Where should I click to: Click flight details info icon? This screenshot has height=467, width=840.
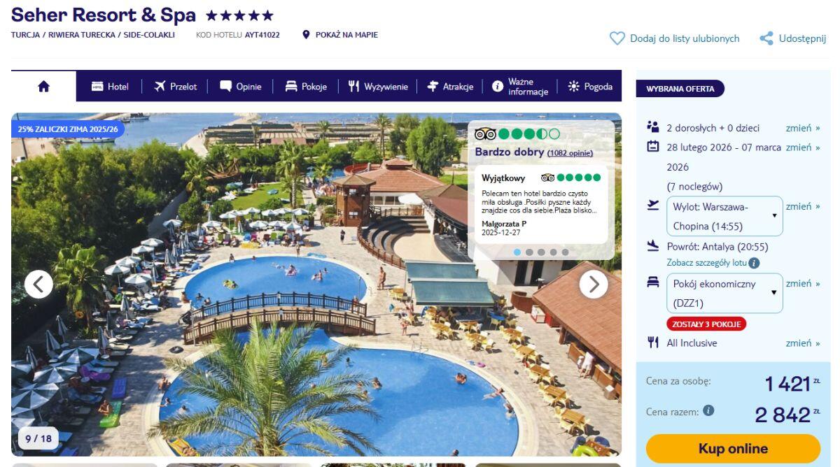coord(754,263)
